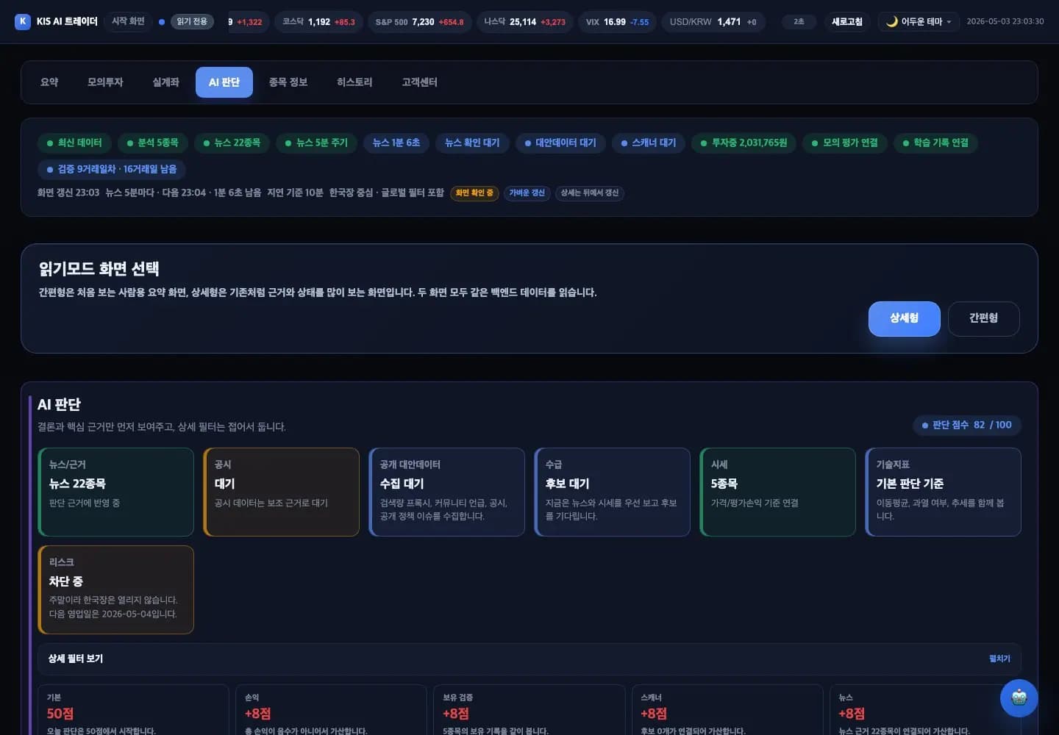This screenshot has width=1059, height=735.
Task: Click the KIS AI 트레이더 logo icon
Action: (x=23, y=21)
